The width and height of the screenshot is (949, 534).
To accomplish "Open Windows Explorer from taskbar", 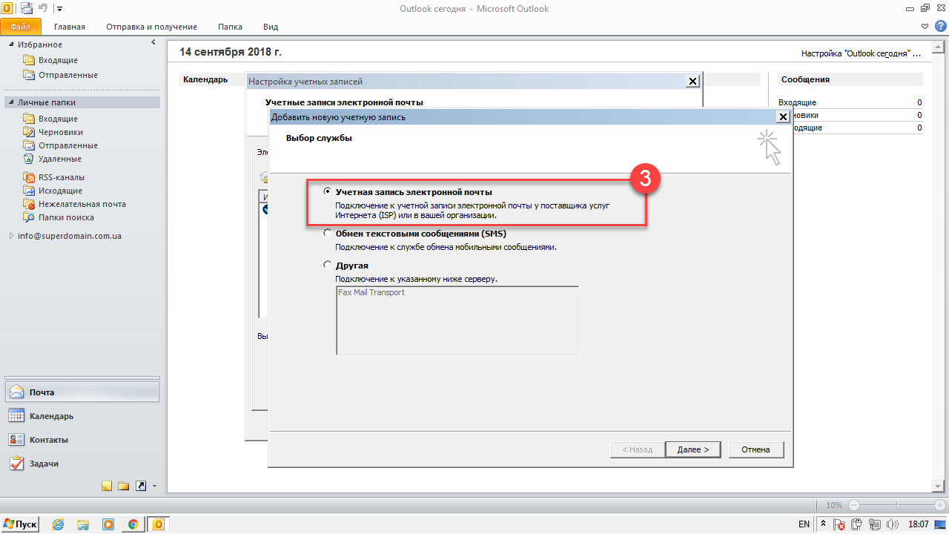I will 83,524.
